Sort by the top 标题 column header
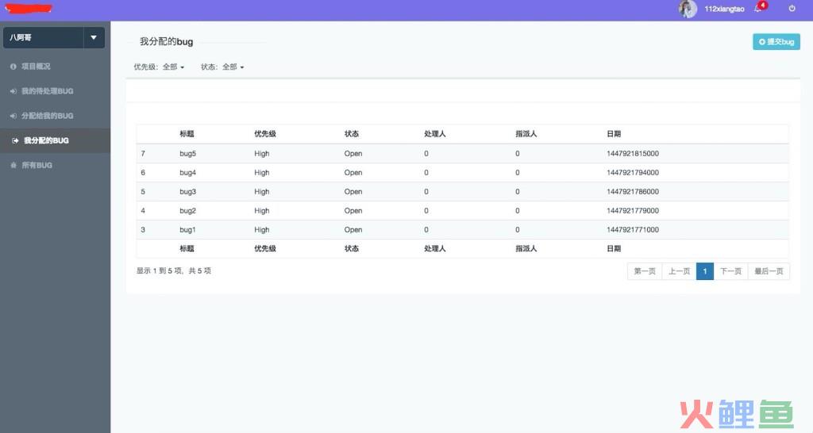This screenshot has width=813, height=433. pos(187,134)
